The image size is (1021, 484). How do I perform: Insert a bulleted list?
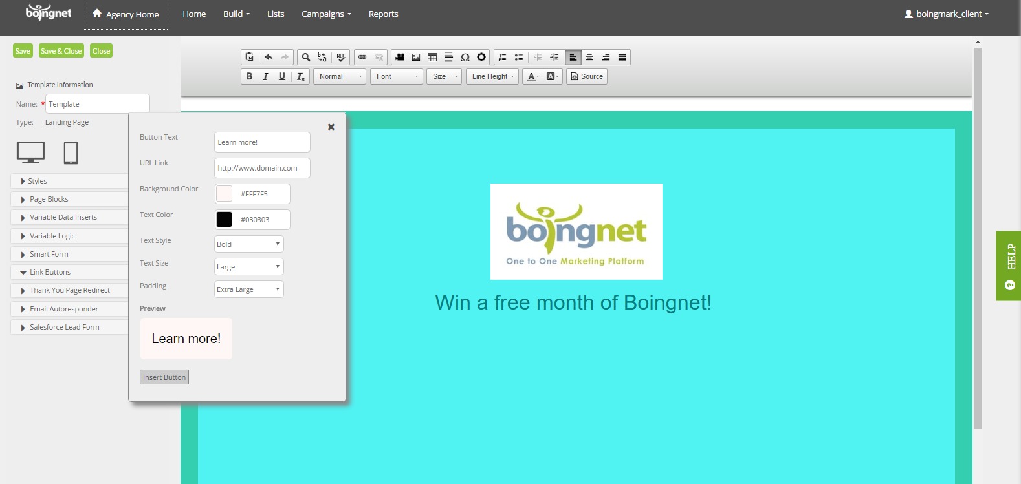click(519, 58)
